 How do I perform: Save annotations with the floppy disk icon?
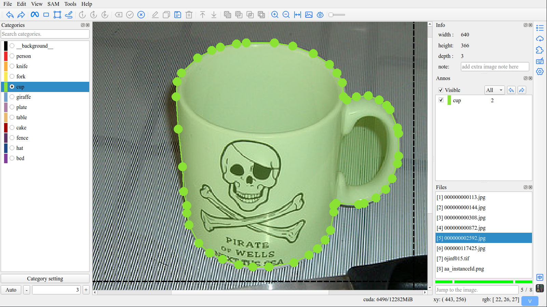[178, 15]
